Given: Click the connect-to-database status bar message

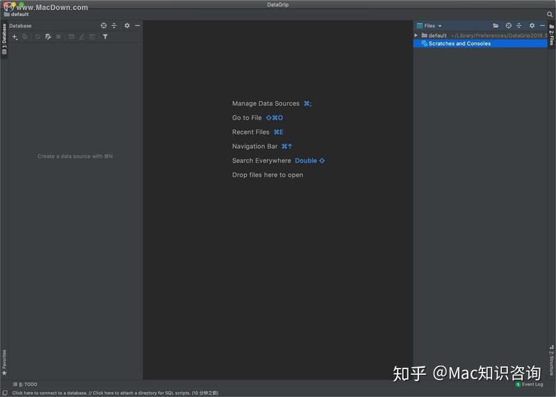Looking at the screenshot, I should click(115, 393).
